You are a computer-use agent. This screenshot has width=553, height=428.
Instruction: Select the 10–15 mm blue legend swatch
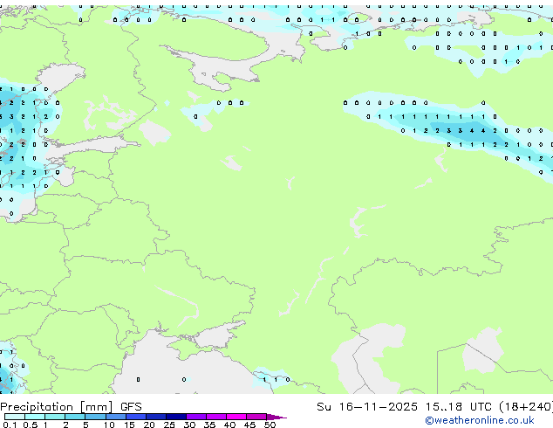point(116,417)
